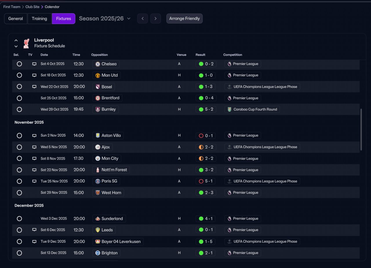
Task: Click the Nott'm Forest club badge
Action: tap(98, 170)
